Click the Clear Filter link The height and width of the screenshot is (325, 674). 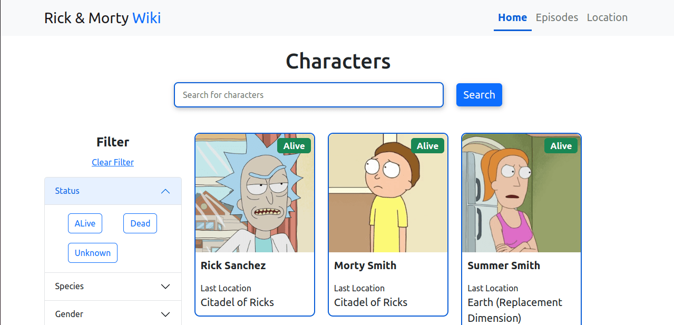(x=112, y=162)
